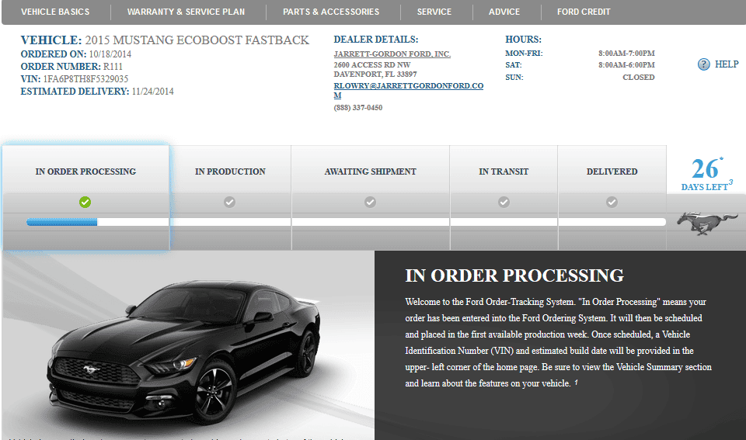Open the Vehicle Basics menu
746x440 pixels.
[55, 12]
